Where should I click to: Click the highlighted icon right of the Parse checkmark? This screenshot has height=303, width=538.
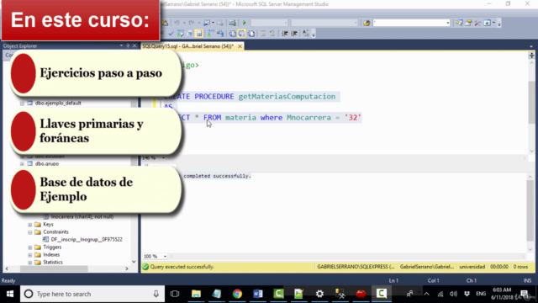point(199,34)
